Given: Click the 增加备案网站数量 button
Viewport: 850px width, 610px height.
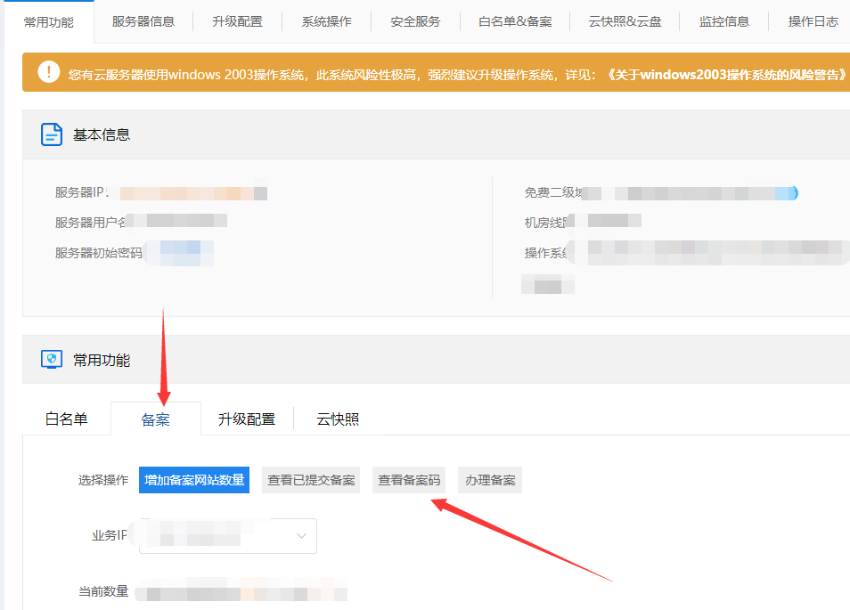Looking at the screenshot, I should [x=194, y=480].
